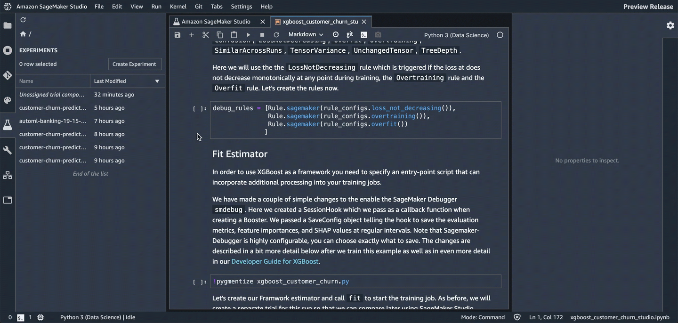
Task: Click the shield trust icon in status bar
Action: tap(517, 317)
